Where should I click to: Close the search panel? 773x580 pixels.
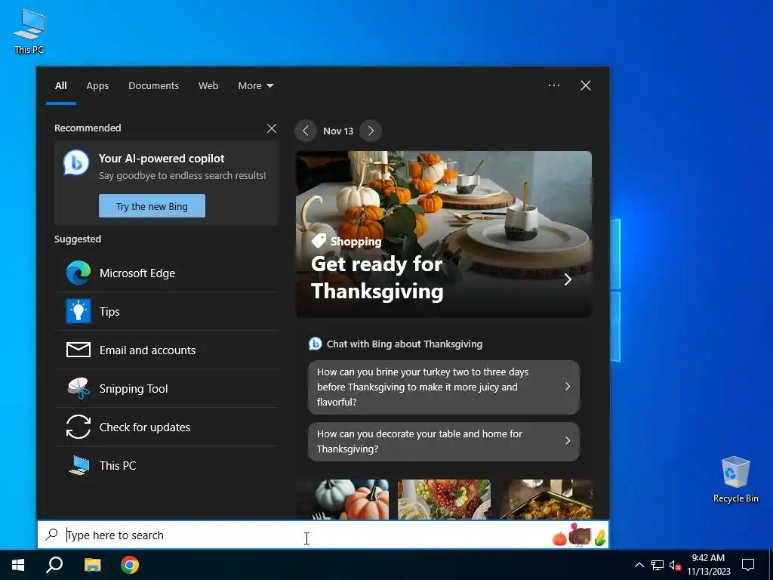pos(586,85)
